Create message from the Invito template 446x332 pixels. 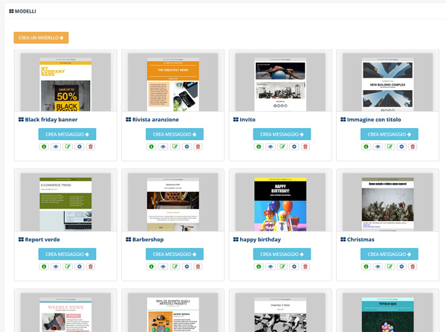coord(282,134)
